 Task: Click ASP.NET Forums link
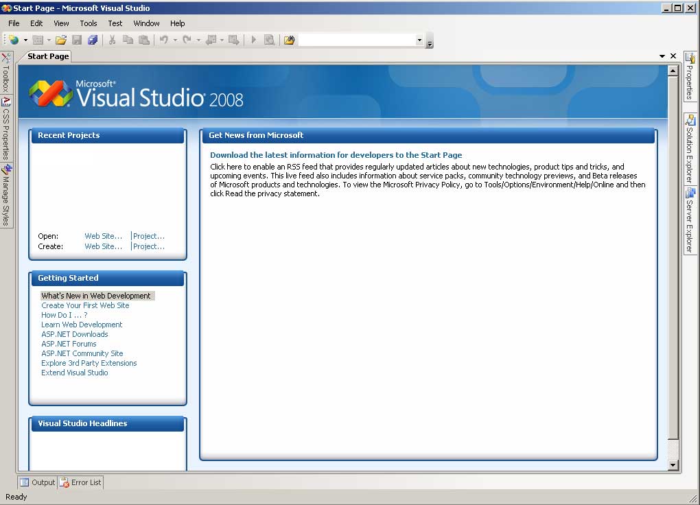[69, 344]
